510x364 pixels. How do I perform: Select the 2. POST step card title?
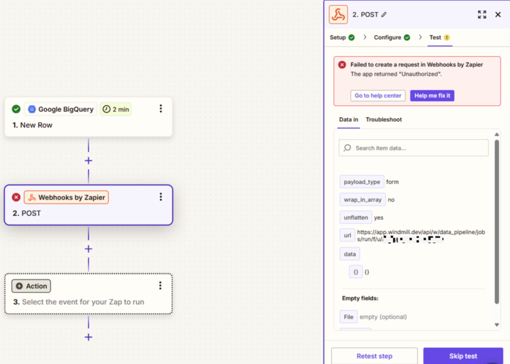point(27,213)
